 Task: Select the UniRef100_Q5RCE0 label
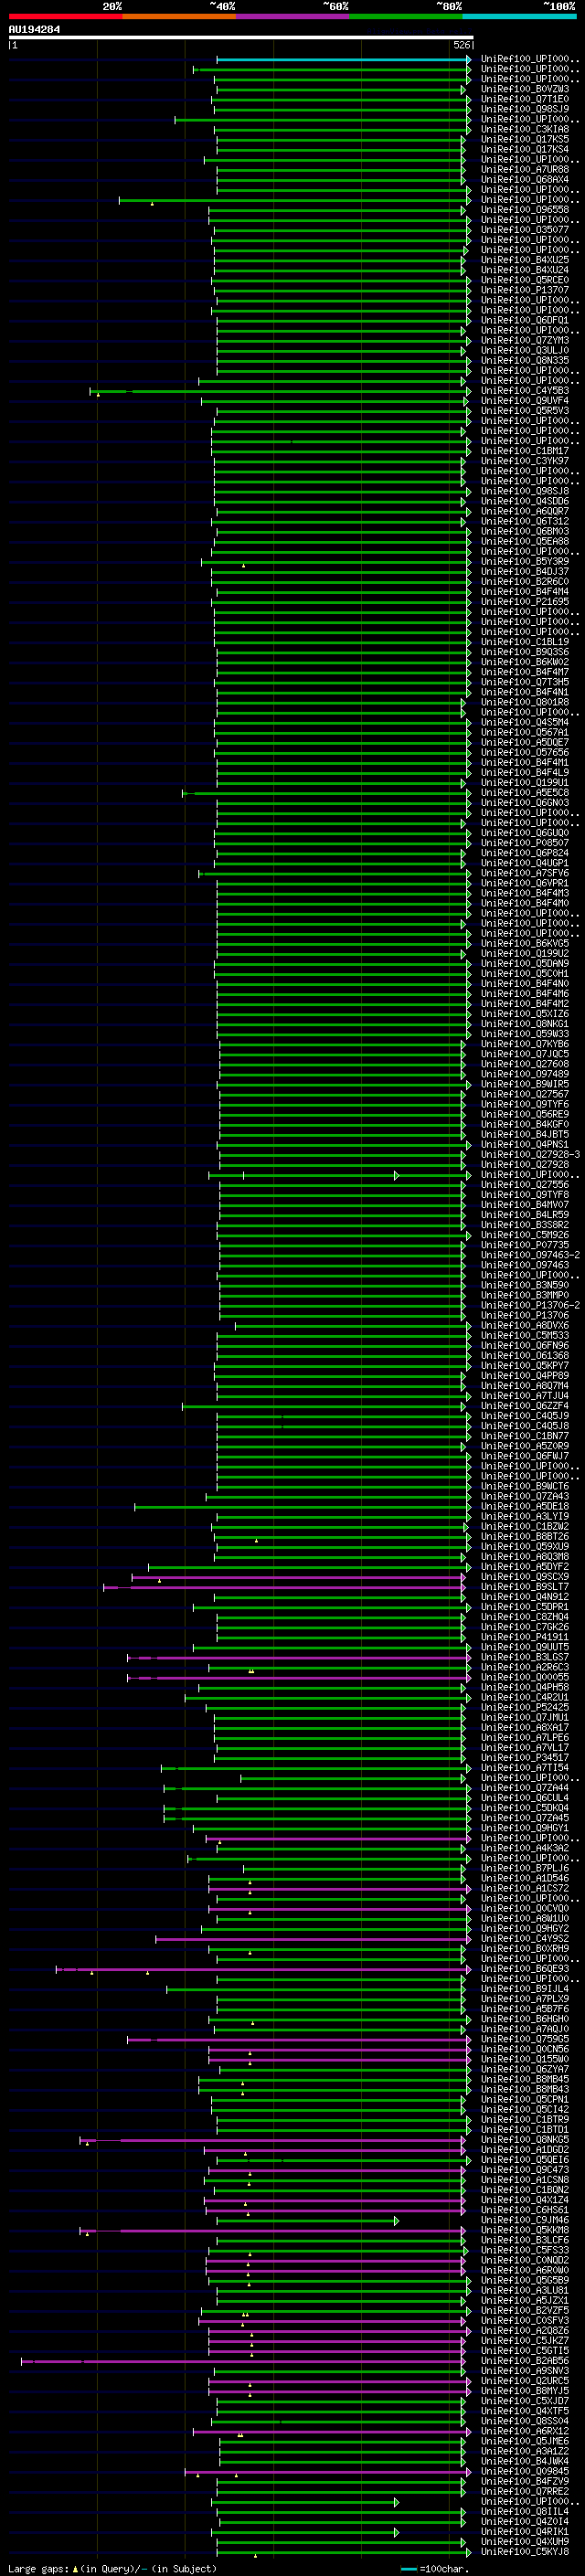point(525,280)
